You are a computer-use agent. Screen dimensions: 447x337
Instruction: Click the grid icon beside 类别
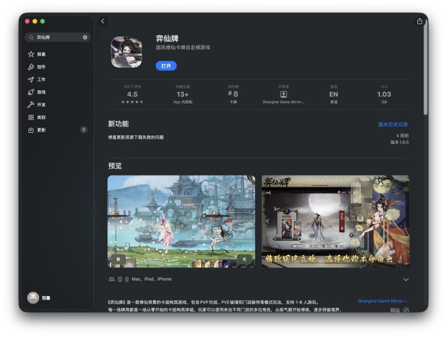point(31,117)
